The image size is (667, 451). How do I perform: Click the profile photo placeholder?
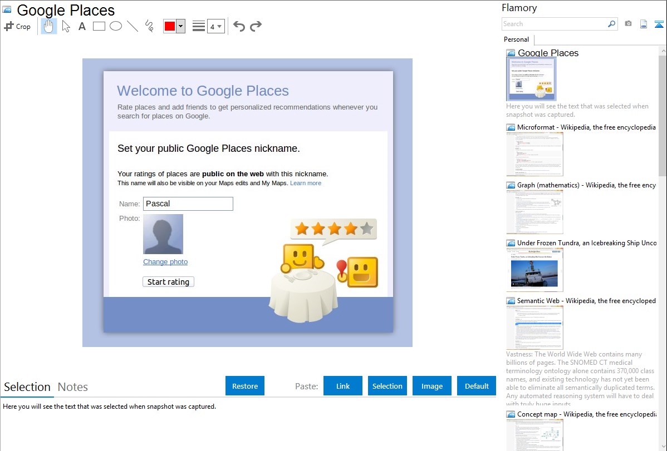(x=163, y=234)
